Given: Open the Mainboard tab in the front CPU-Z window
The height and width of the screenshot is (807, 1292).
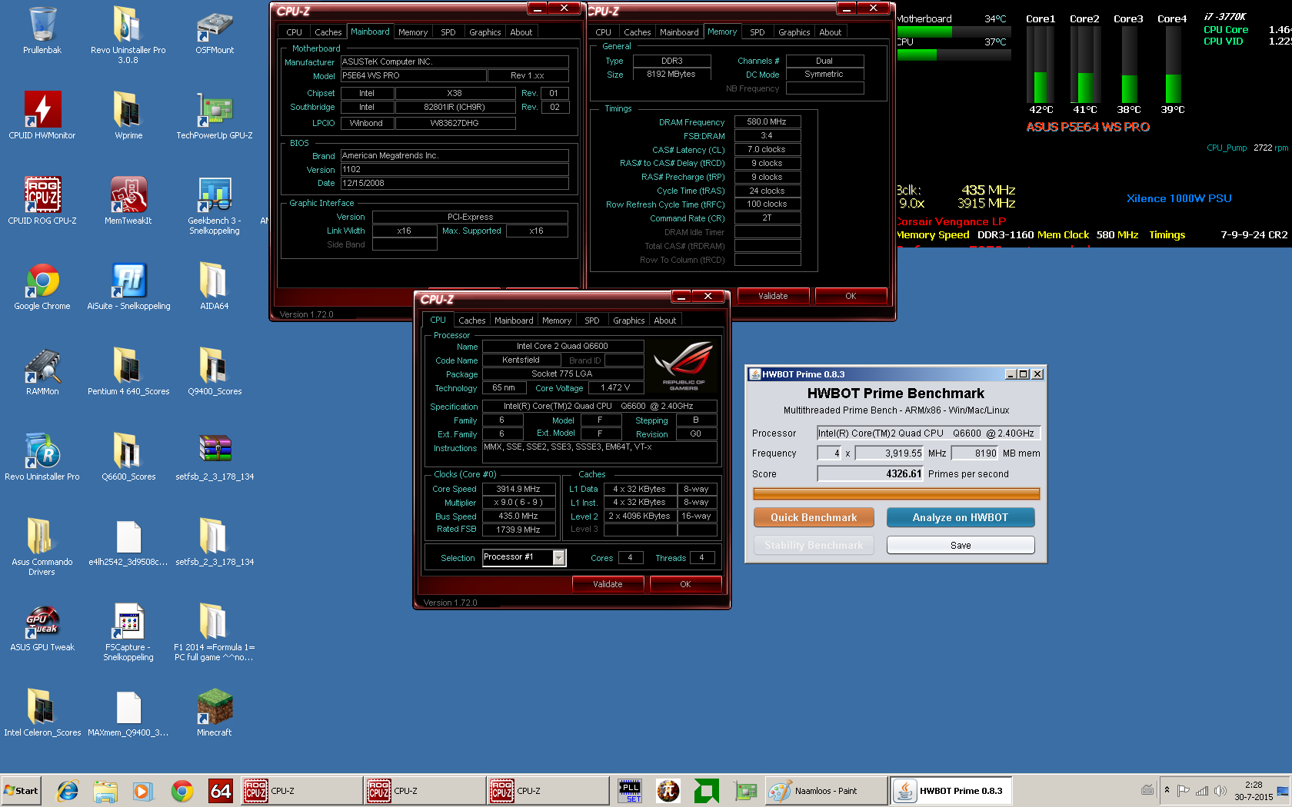Looking at the screenshot, I should coord(514,320).
